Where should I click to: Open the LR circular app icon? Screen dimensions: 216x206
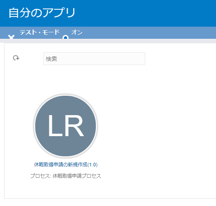(66, 126)
